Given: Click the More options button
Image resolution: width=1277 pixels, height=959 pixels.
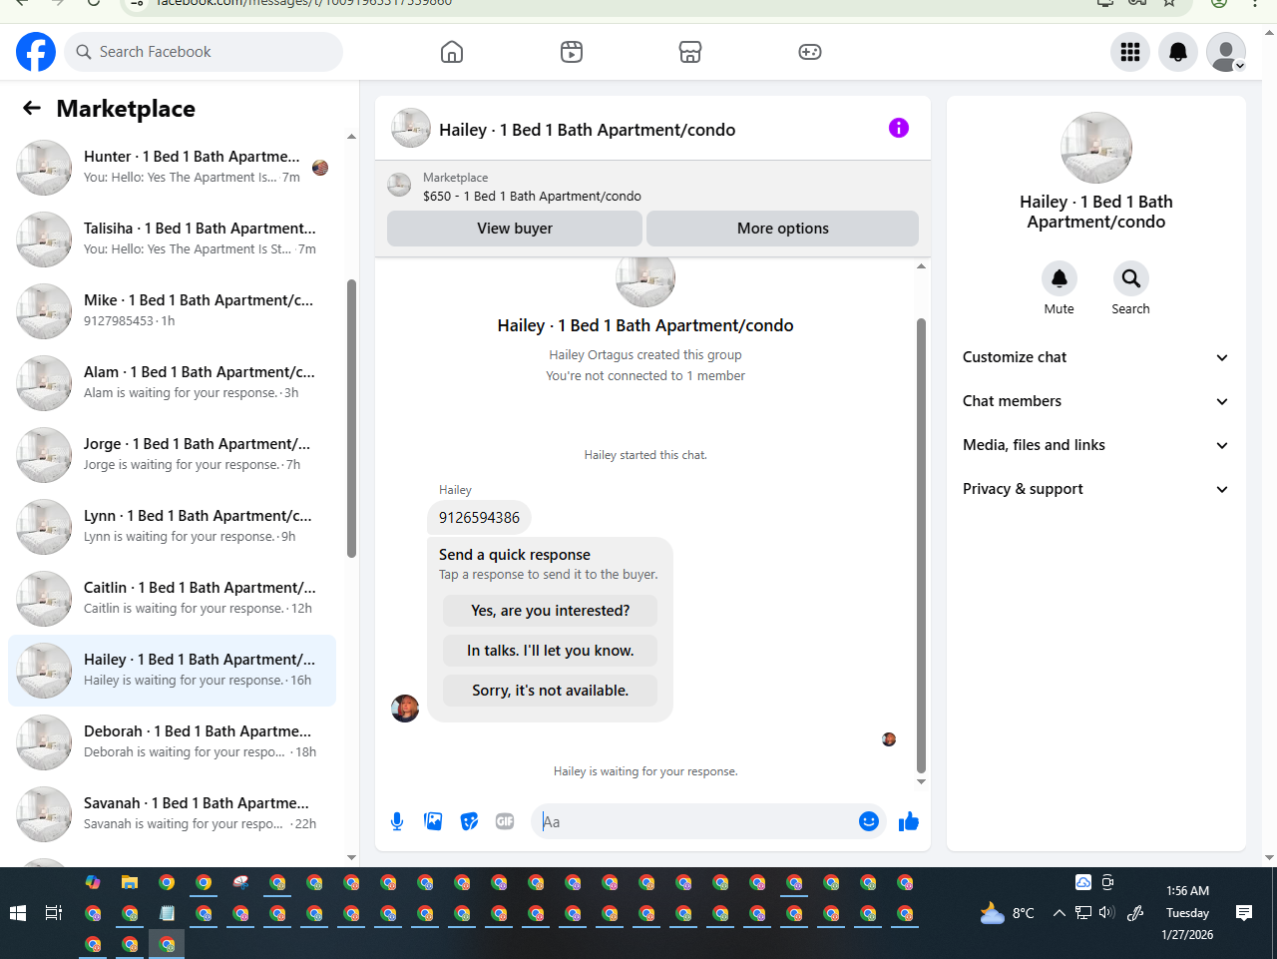Looking at the screenshot, I should [783, 229].
